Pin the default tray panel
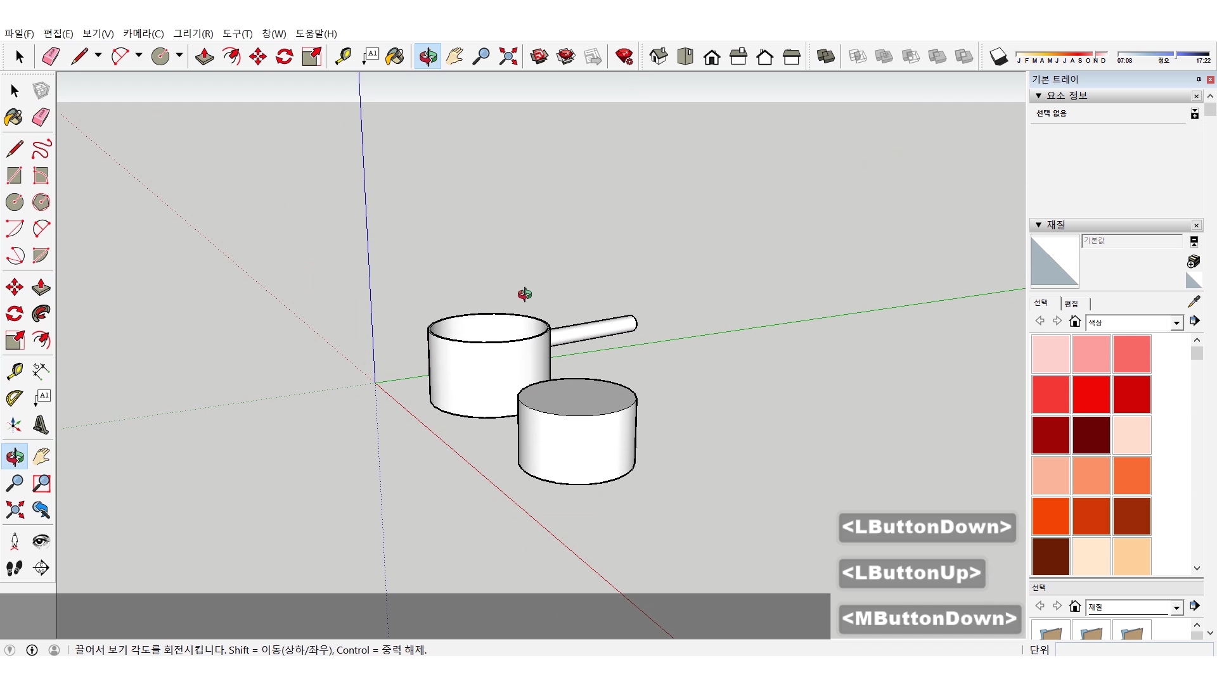 [1198, 80]
